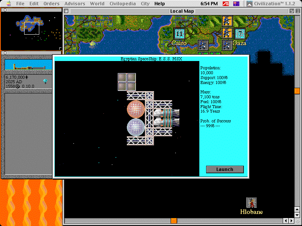
Task: Select the orange unit at the map's top edge
Action: coord(227,21)
